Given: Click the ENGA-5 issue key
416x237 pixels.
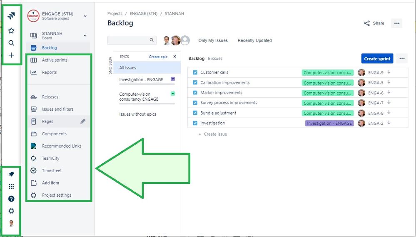Looking at the screenshot, I should (376, 83).
